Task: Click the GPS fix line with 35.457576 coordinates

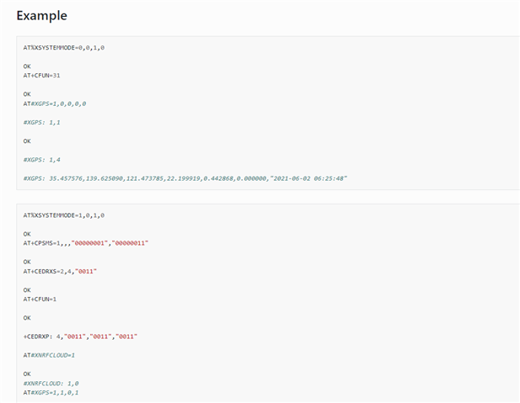Action: coord(185,178)
